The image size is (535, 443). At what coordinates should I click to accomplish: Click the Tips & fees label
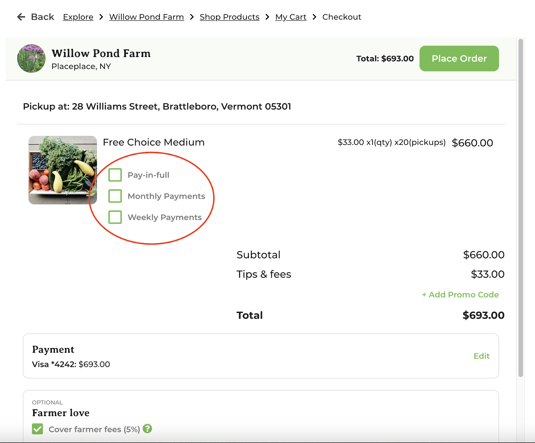264,274
